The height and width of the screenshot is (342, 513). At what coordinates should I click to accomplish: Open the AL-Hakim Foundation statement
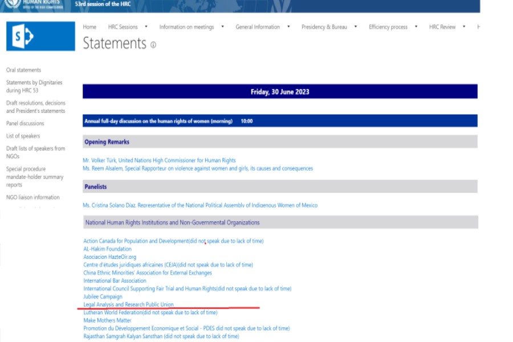(x=107, y=249)
